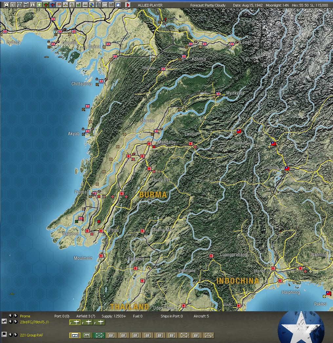
Task: Open the info 'i' toolbar icon
Action: point(32,5)
